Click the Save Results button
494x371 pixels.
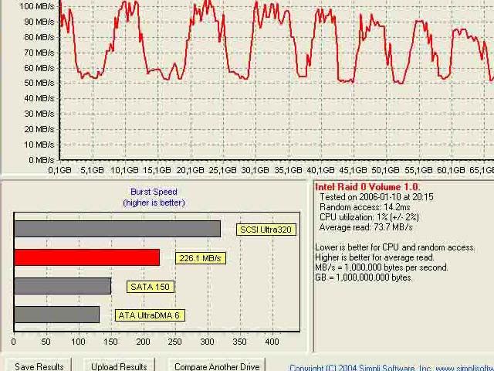tap(39, 366)
